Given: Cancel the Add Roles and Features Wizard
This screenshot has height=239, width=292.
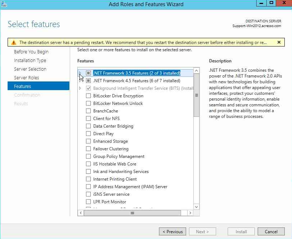Looking at the screenshot, I should click(x=271, y=231).
